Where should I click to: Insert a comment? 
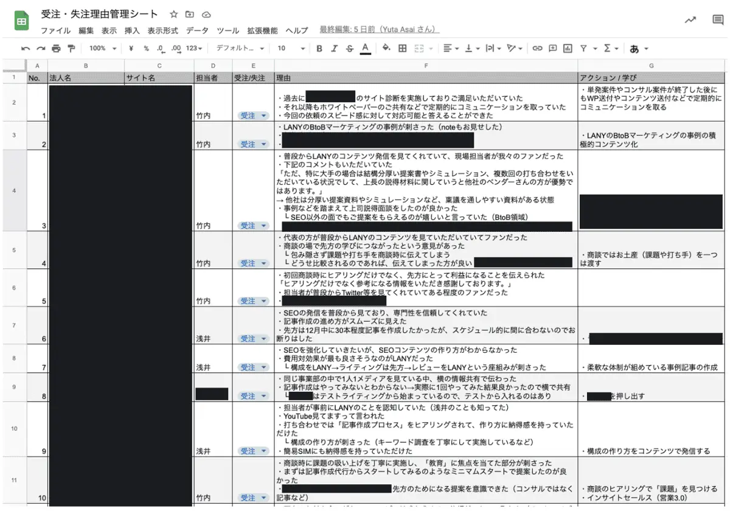pyautogui.click(x=552, y=49)
